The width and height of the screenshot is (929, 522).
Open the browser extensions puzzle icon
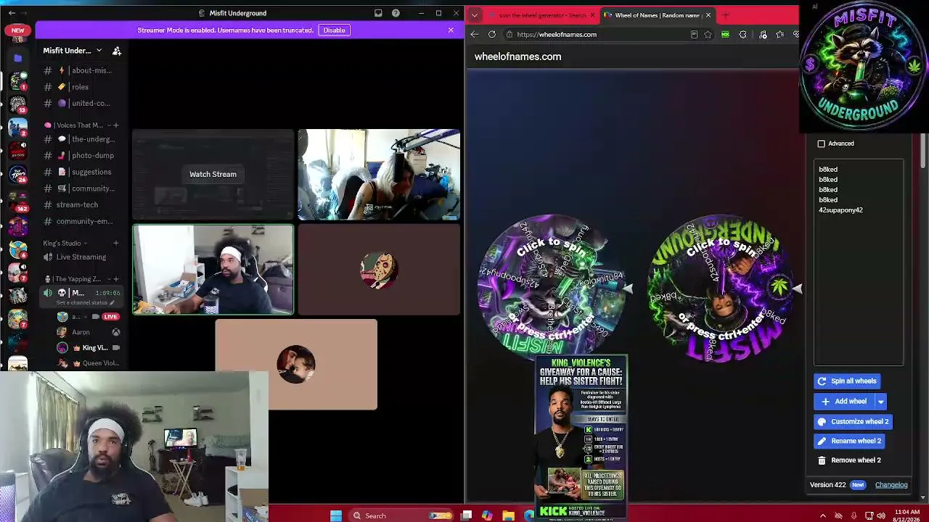click(742, 35)
